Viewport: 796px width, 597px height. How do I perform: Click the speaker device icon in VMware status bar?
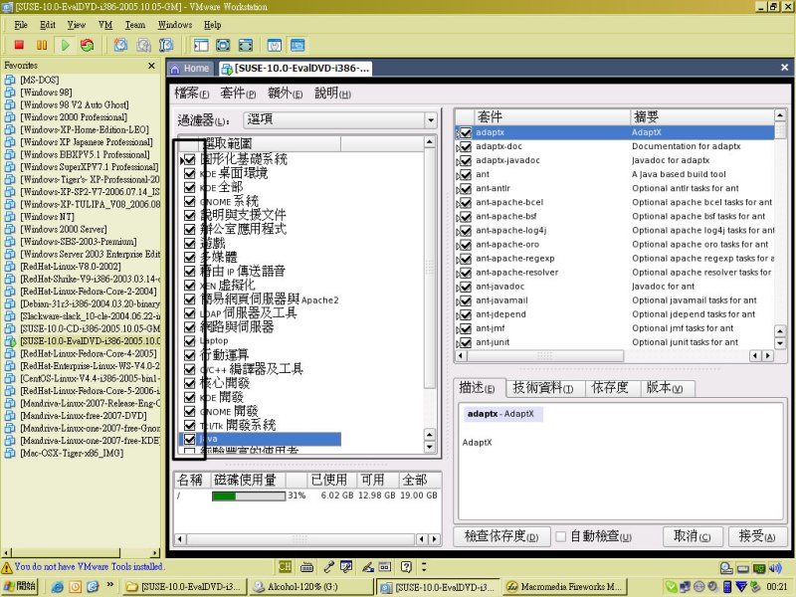point(775,568)
